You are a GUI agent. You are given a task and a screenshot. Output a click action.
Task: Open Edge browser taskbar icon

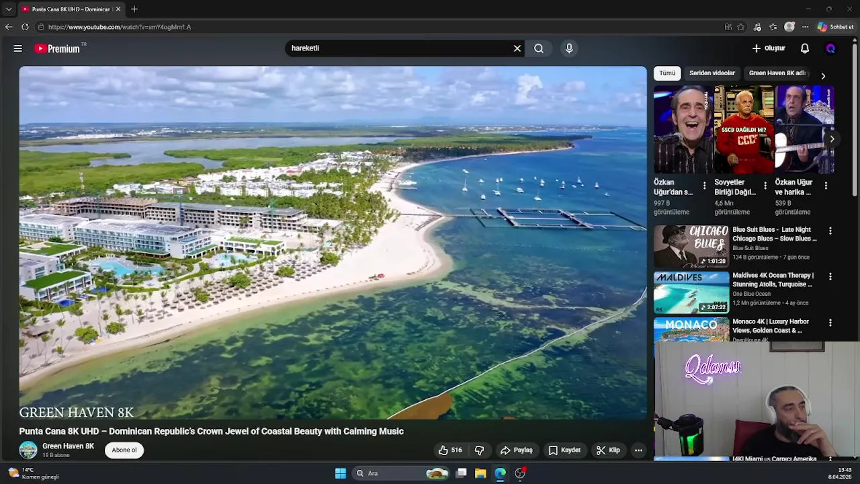click(500, 473)
